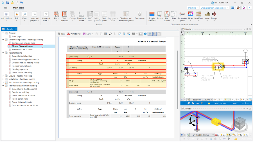Open the File menu
This screenshot has height=142, width=253.
[6, 8]
